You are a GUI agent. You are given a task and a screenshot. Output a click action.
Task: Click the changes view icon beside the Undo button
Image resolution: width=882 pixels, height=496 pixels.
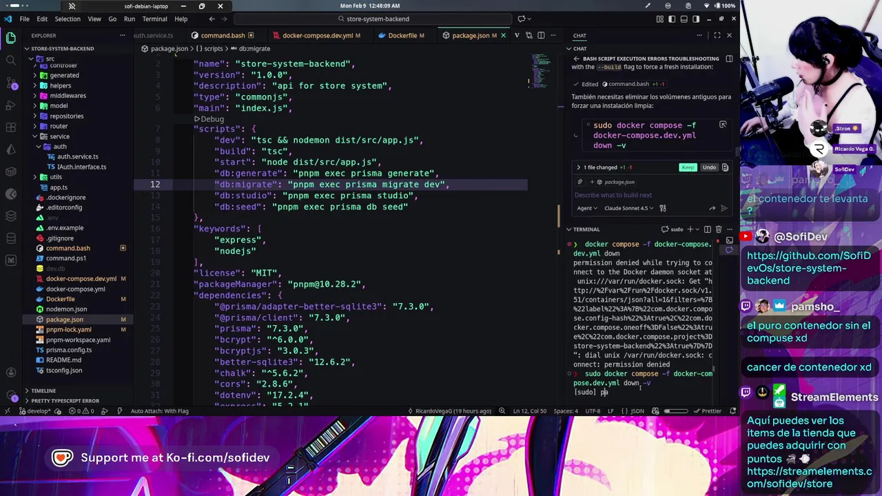pyautogui.click(x=725, y=167)
